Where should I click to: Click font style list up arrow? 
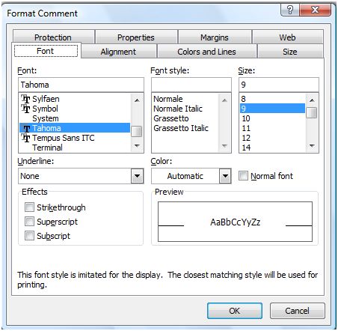[x=224, y=100]
